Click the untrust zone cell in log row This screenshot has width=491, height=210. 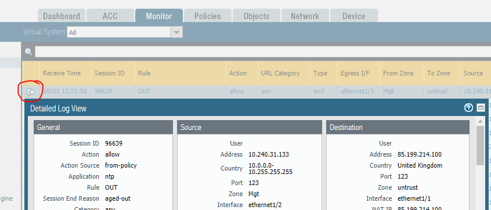438,92
